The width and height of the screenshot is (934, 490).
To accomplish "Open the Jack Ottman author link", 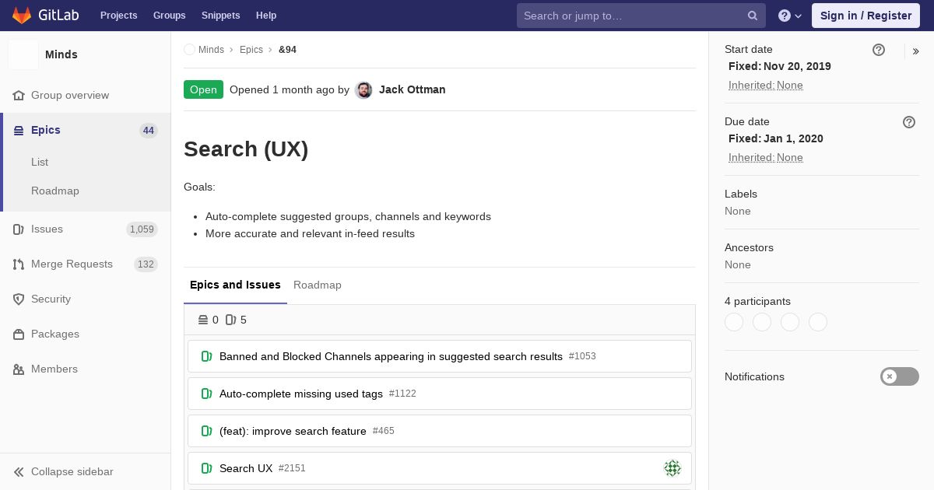I will [412, 89].
